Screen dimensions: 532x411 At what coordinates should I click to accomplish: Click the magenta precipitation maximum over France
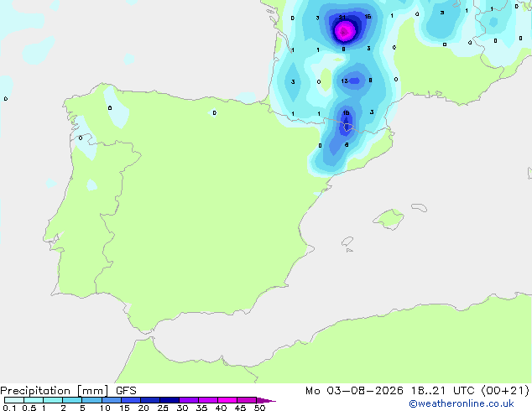(345, 32)
